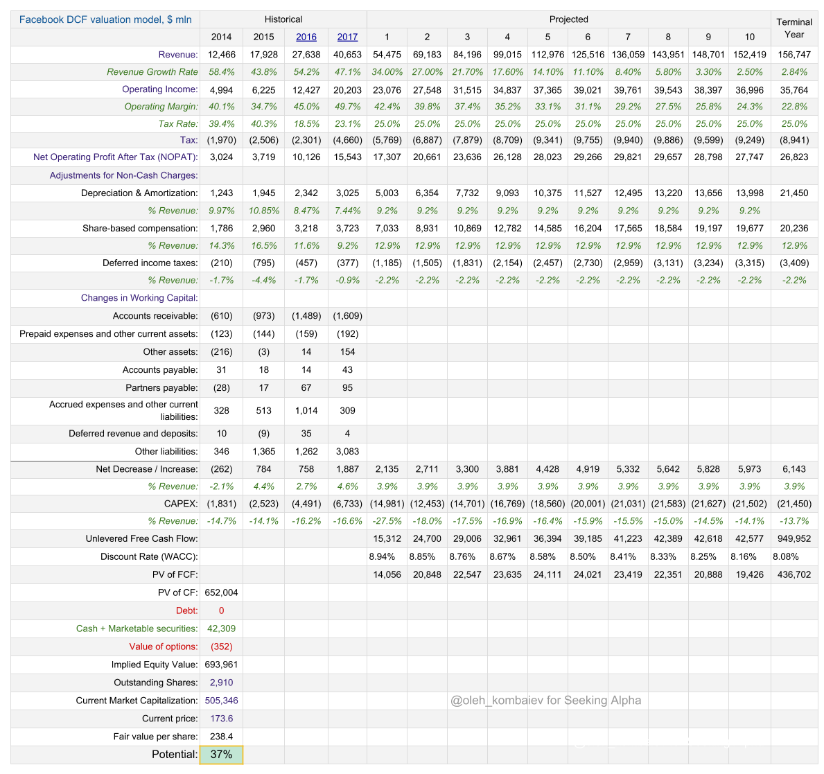Click the 'Adjustments for Non-Cash Charges:' heading
Viewport: 824px width, 774px height.
[123, 175]
